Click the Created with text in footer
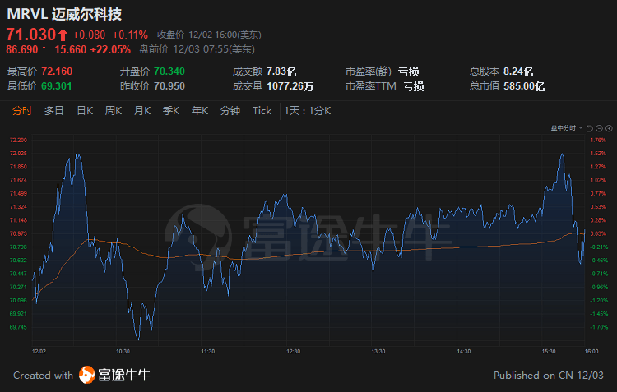Image resolution: width=617 pixels, height=392 pixels. (x=44, y=375)
